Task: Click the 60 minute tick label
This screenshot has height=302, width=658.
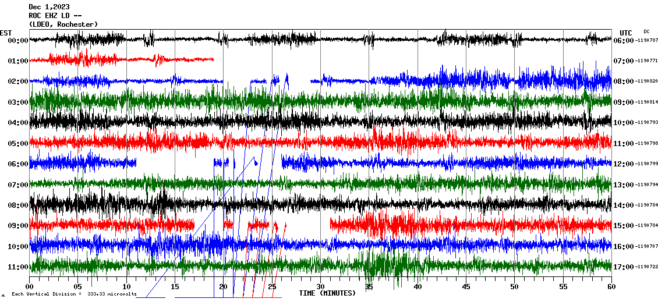Action: pyautogui.click(x=611, y=287)
